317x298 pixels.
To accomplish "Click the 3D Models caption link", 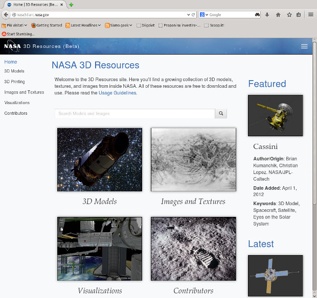I will [100, 202].
